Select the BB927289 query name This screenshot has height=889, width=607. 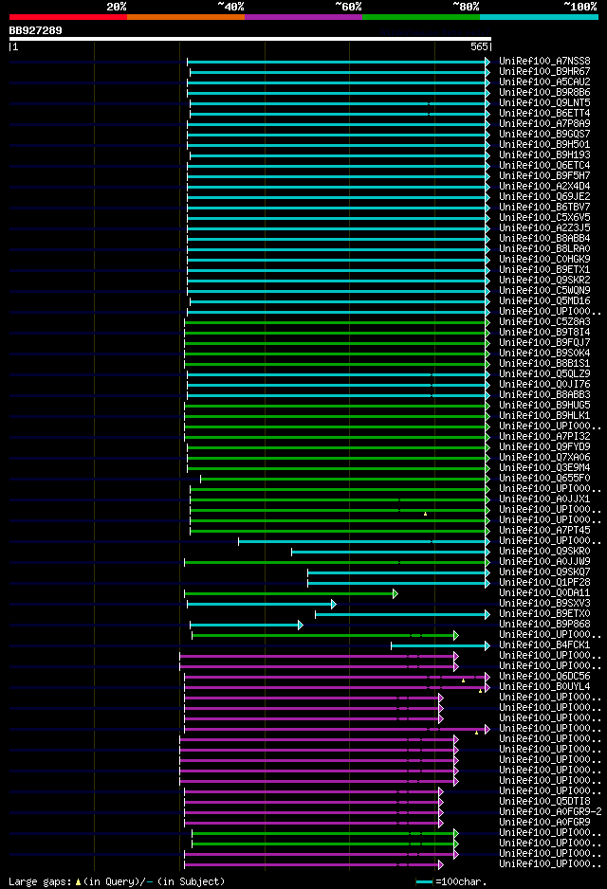(x=35, y=30)
